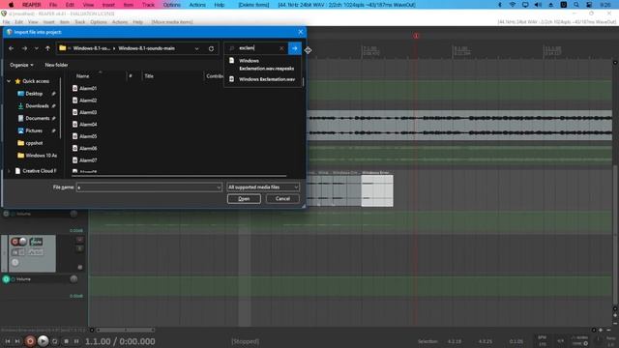
Task: Click marker 1 in the timeline ruler
Action: point(416,36)
